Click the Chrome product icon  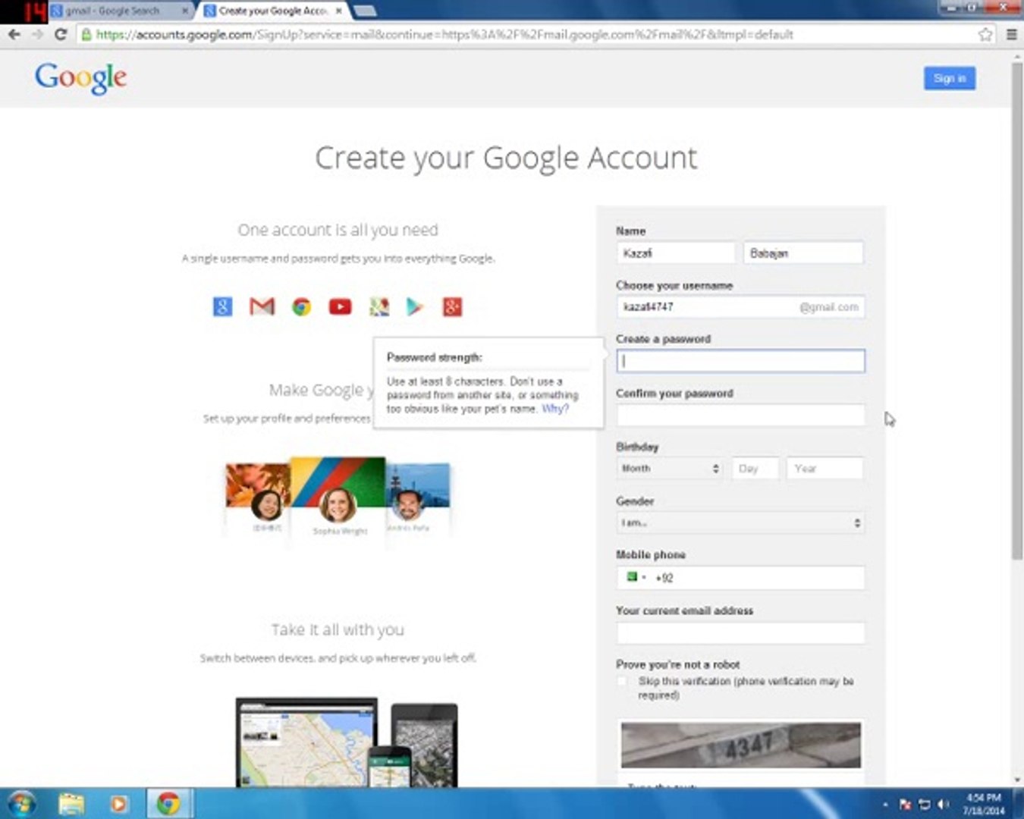(301, 306)
